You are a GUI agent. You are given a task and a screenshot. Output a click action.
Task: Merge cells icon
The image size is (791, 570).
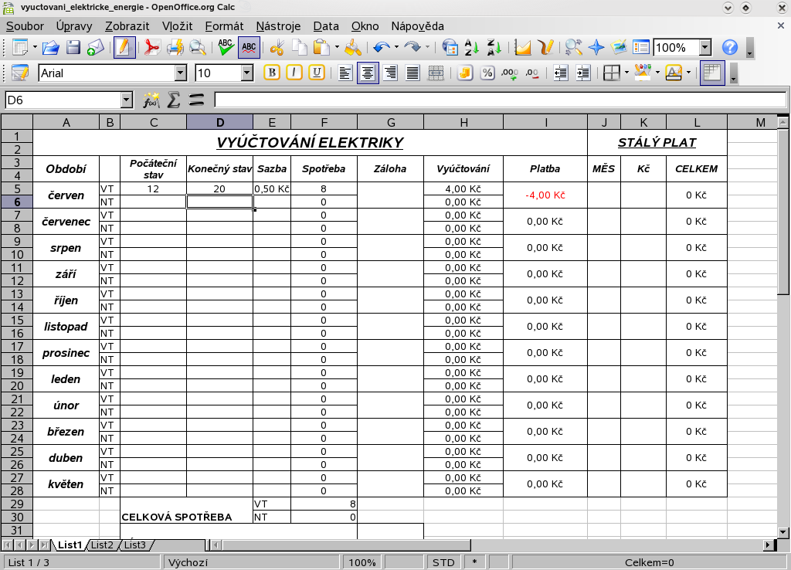[x=436, y=73]
